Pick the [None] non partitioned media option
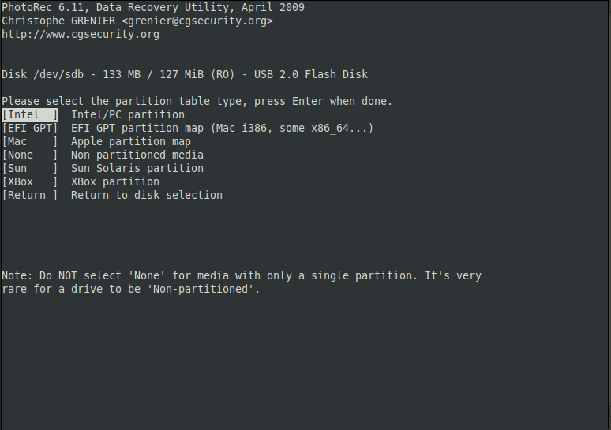The height and width of the screenshot is (430, 611). [30, 155]
